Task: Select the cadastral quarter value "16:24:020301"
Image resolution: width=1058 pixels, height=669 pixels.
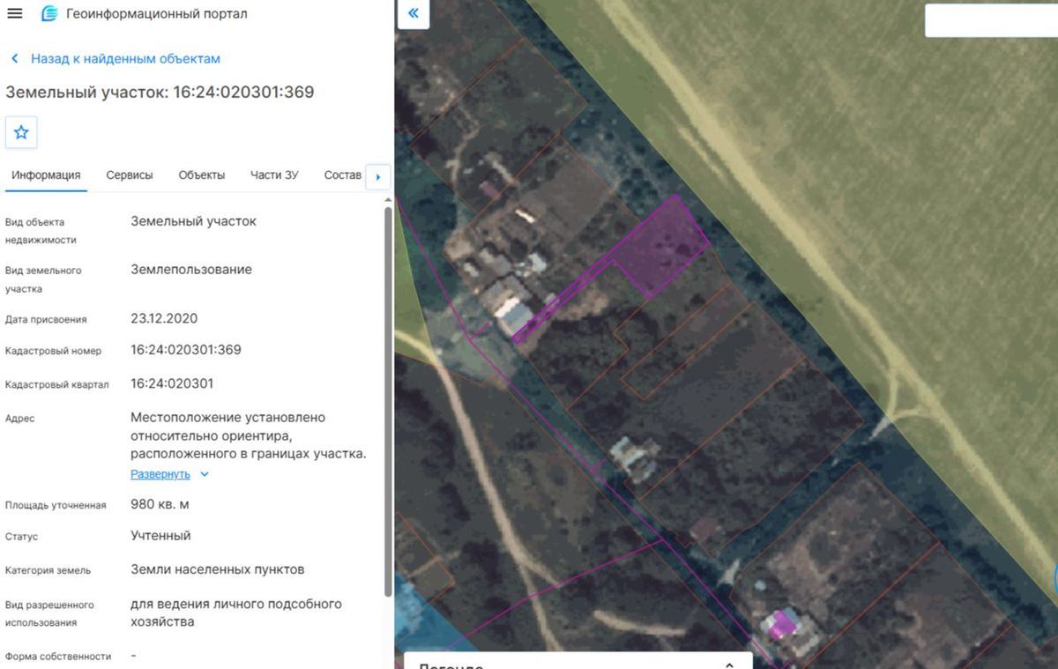Action: [x=172, y=383]
